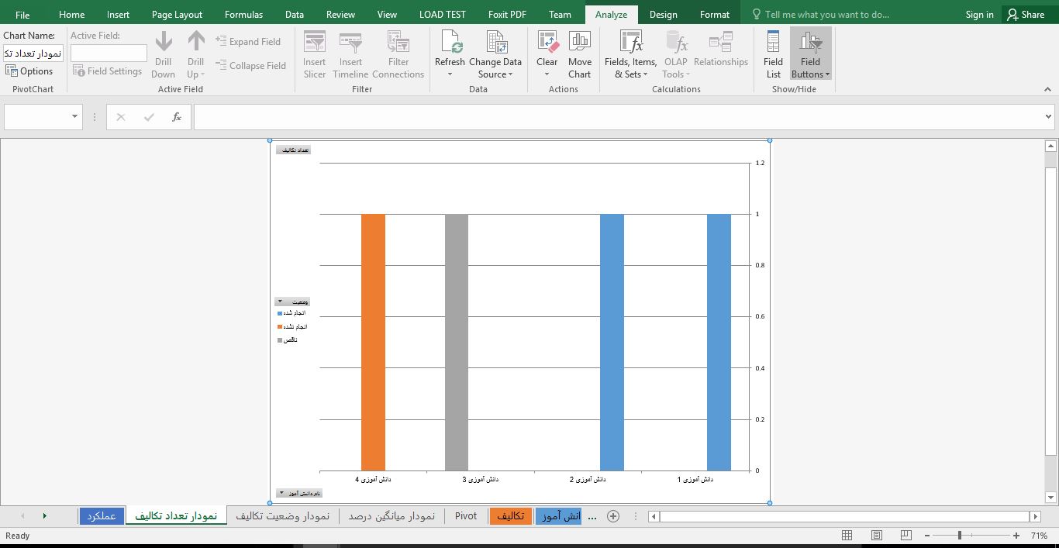Image resolution: width=1059 pixels, height=548 pixels.
Task: Select gray bar for دانش آموزی 3
Action: [x=457, y=342]
